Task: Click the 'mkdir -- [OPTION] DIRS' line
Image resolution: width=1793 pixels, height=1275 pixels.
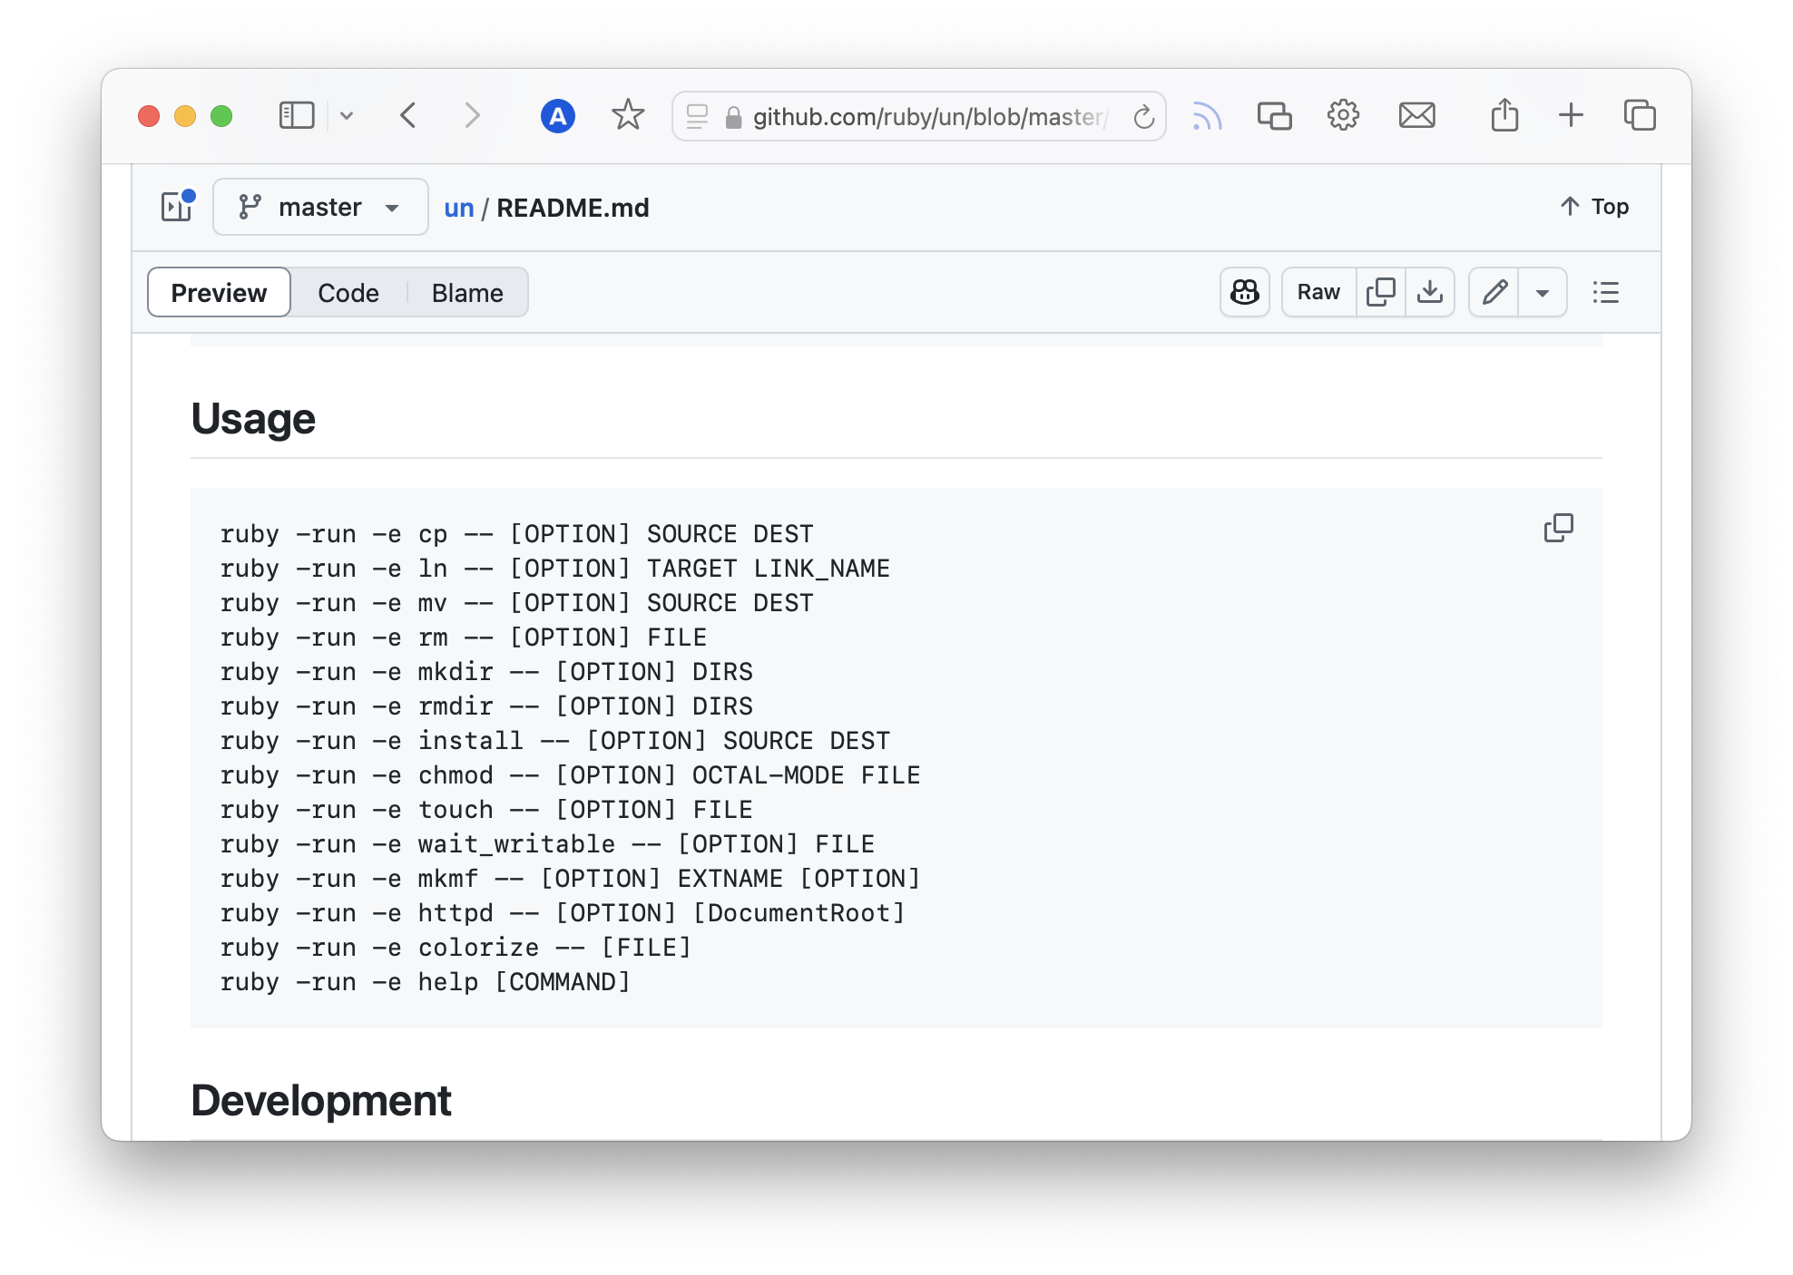Action: (486, 672)
